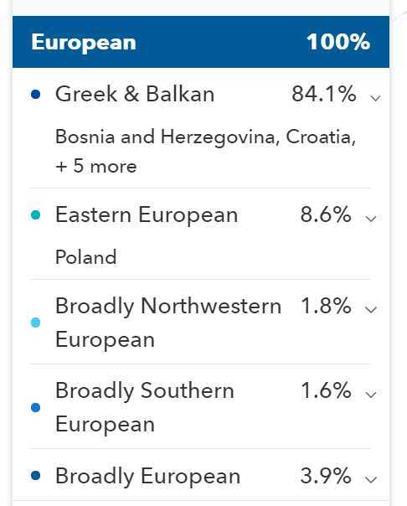
Task: Open the Greek & Balkan label
Action: click(135, 94)
